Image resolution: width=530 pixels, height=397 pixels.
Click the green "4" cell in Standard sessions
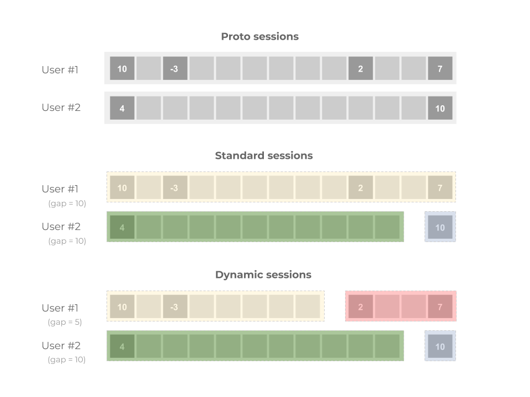click(x=122, y=227)
